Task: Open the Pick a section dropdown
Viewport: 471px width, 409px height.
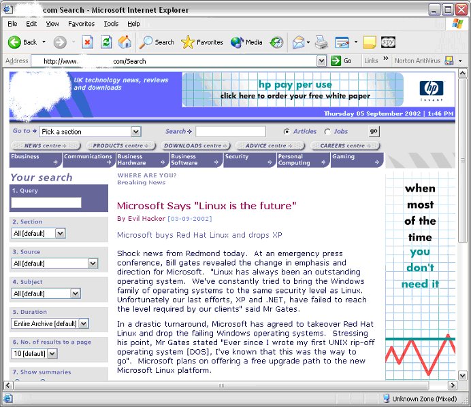Action: (x=135, y=132)
